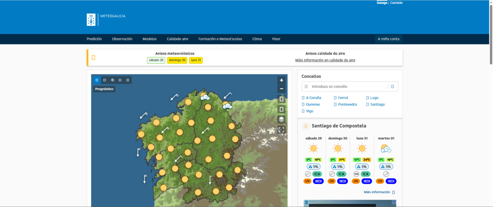Viewport: 493px width, 207px height.
Task: Click the search icon in the concello field
Action: (392, 86)
